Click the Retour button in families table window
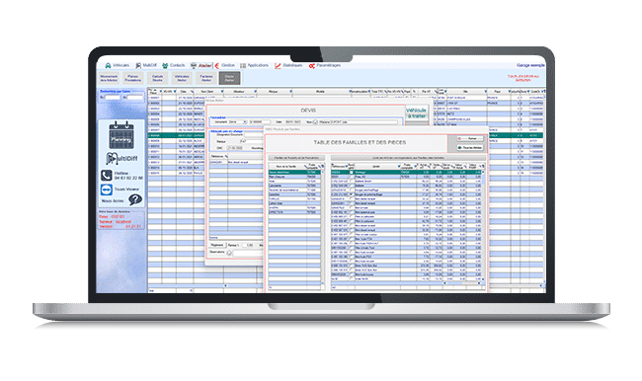 tap(470, 139)
